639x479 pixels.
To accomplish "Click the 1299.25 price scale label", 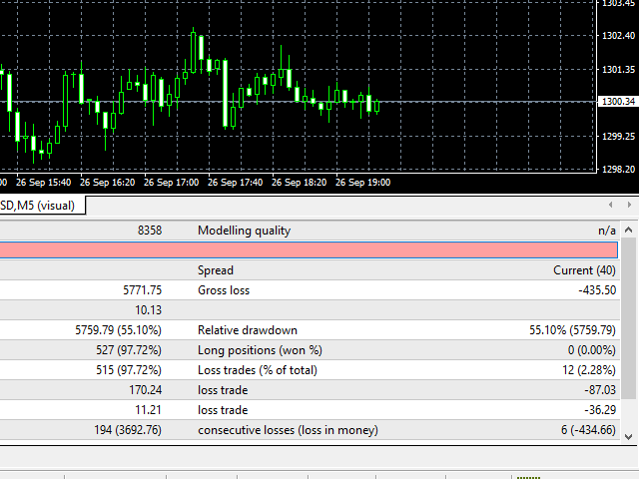I will [x=619, y=137].
